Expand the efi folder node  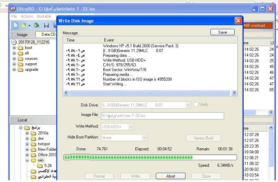click(x=14, y=53)
